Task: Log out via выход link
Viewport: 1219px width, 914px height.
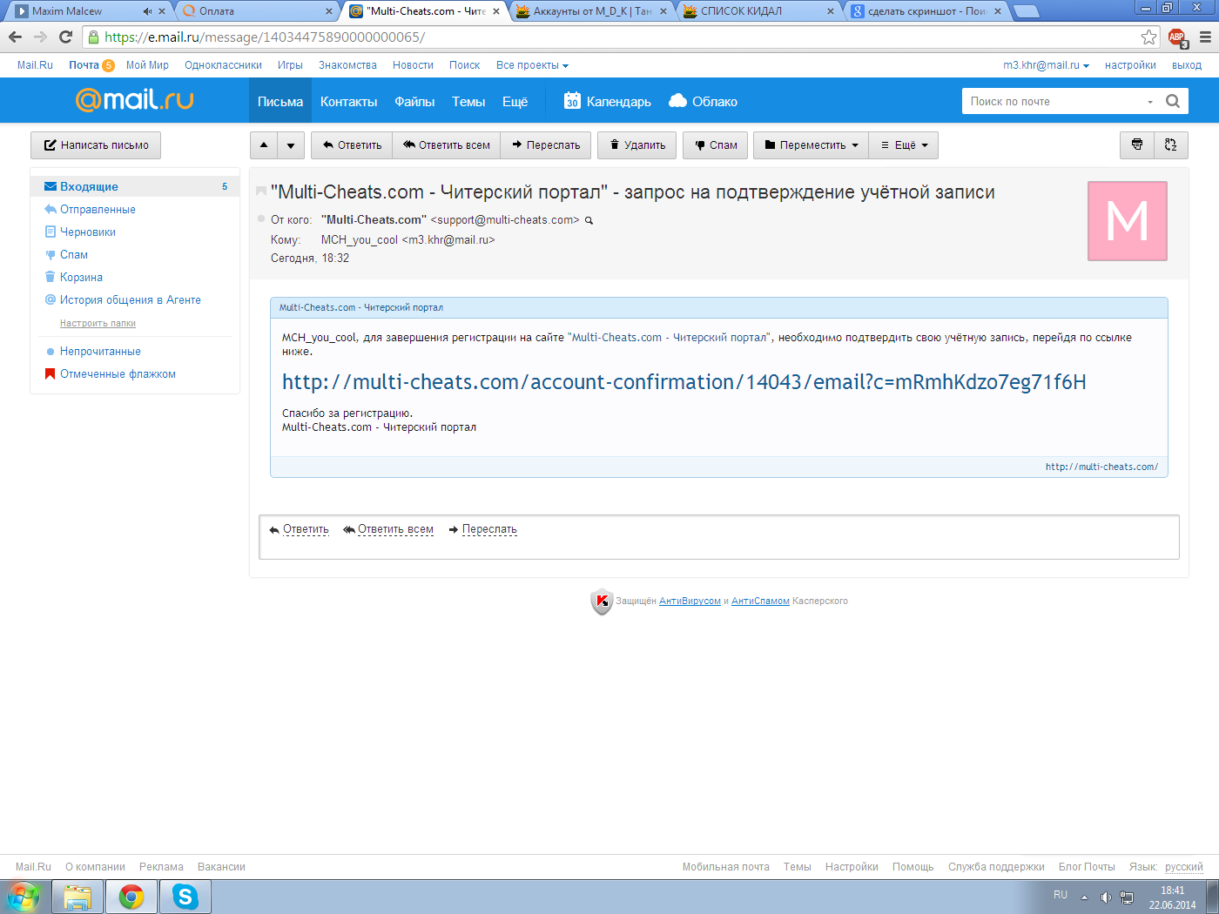Action: [1187, 65]
